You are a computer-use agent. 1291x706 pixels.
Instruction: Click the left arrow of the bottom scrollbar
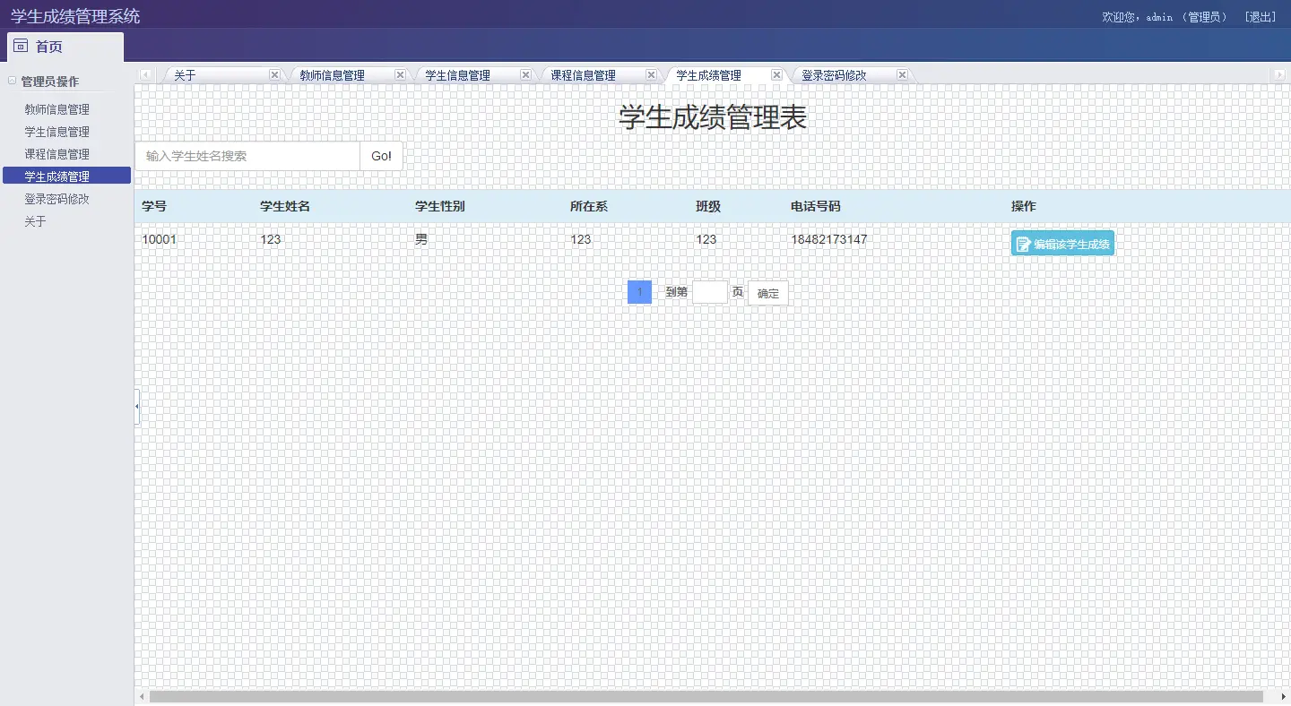click(142, 695)
